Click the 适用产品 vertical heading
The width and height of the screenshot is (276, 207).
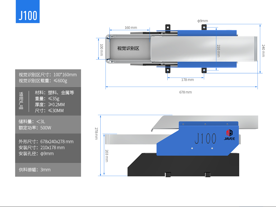point(21,101)
